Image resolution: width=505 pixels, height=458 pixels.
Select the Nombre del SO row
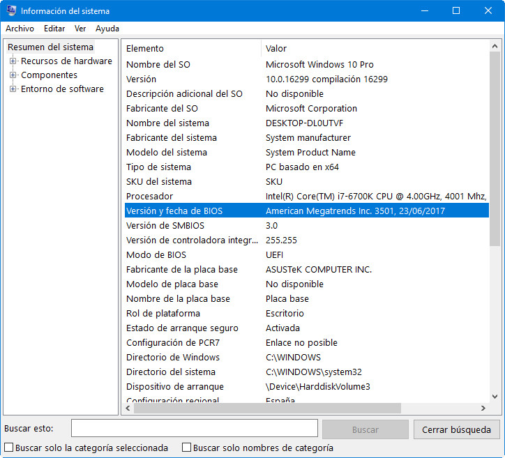point(307,64)
